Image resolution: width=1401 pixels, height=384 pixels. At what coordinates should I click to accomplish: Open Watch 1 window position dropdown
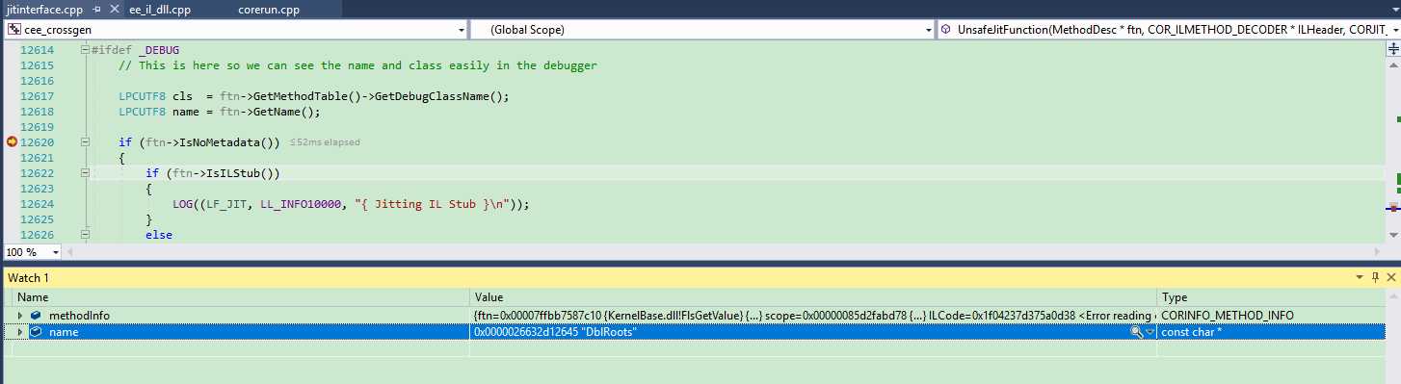(x=1361, y=277)
